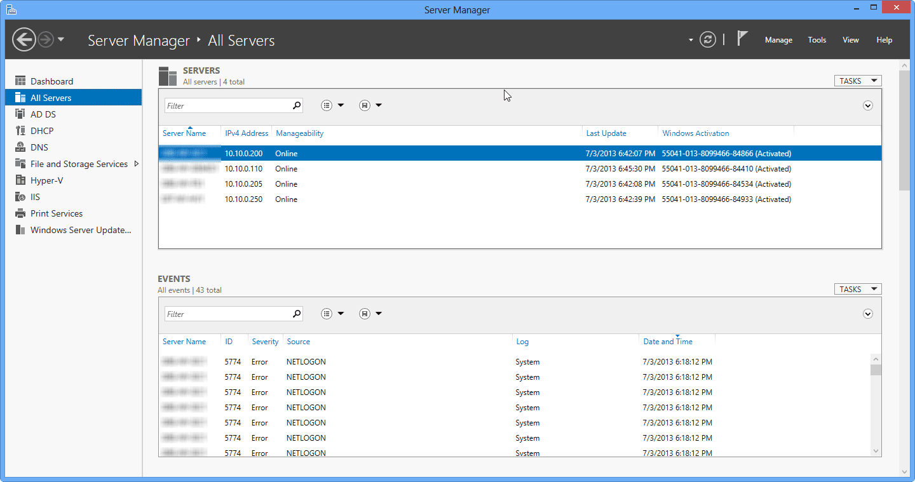Click the Servers filter search magnifier
Viewport: 915px width, 482px height.
(296, 105)
